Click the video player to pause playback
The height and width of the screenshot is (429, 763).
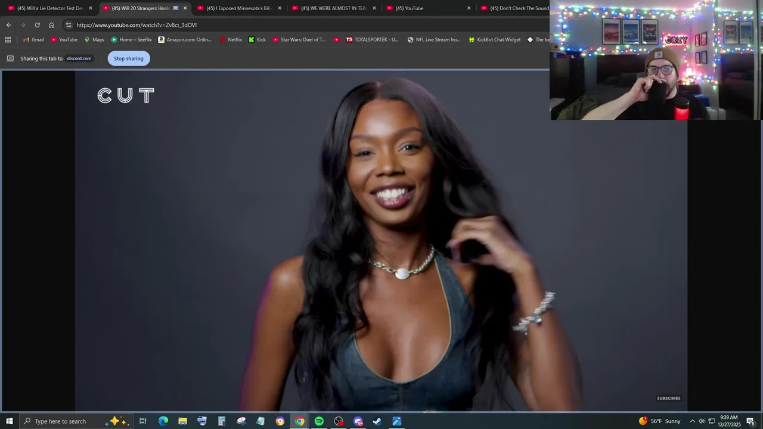click(x=381, y=241)
